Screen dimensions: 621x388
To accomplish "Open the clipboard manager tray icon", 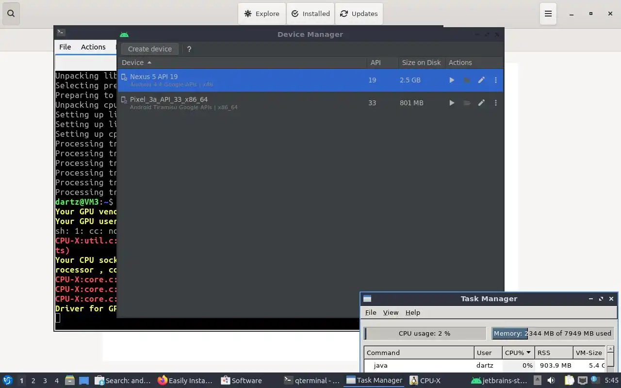I will (x=569, y=381).
